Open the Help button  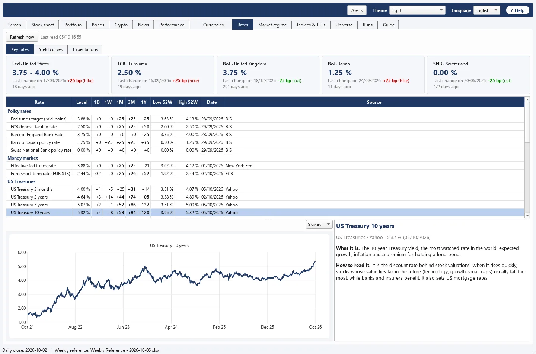[x=517, y=10]
